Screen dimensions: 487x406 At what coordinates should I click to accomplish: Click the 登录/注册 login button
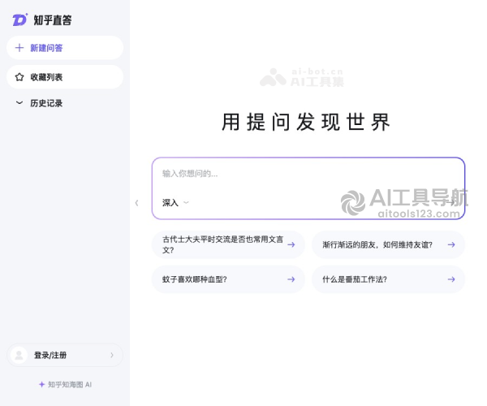tap(65, 355)
